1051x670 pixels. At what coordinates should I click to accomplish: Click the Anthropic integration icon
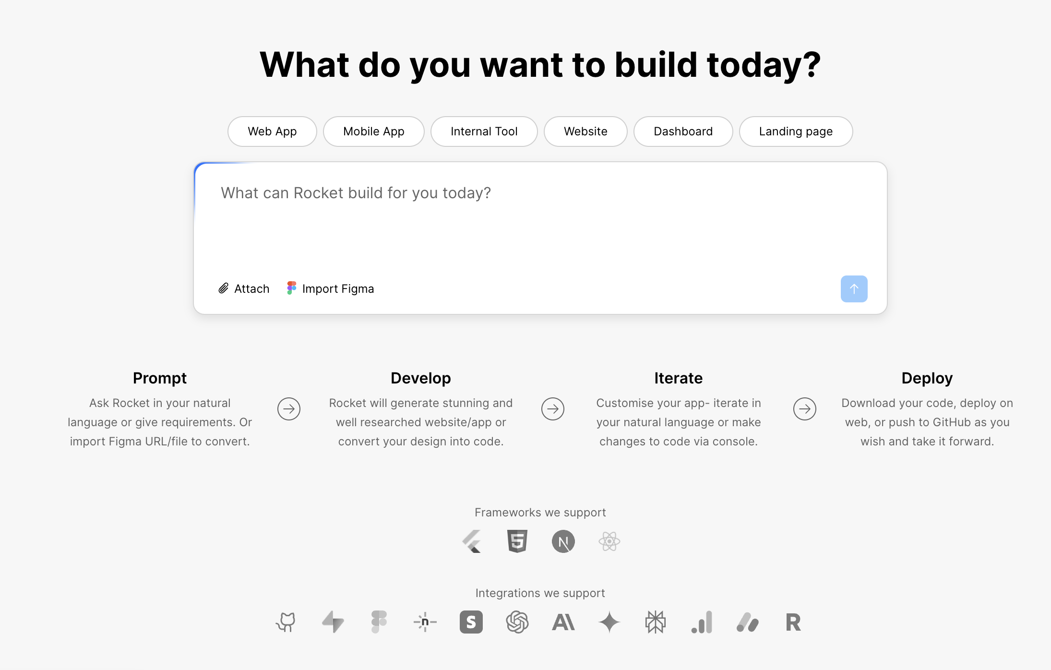coord(563,622)
